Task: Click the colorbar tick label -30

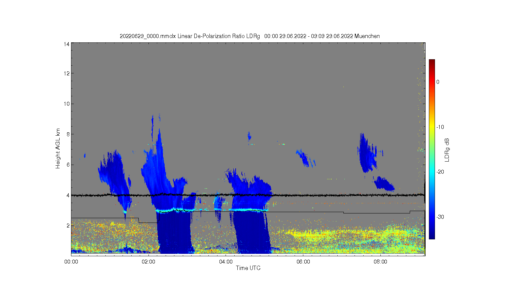Action: [x=440, y=217]
